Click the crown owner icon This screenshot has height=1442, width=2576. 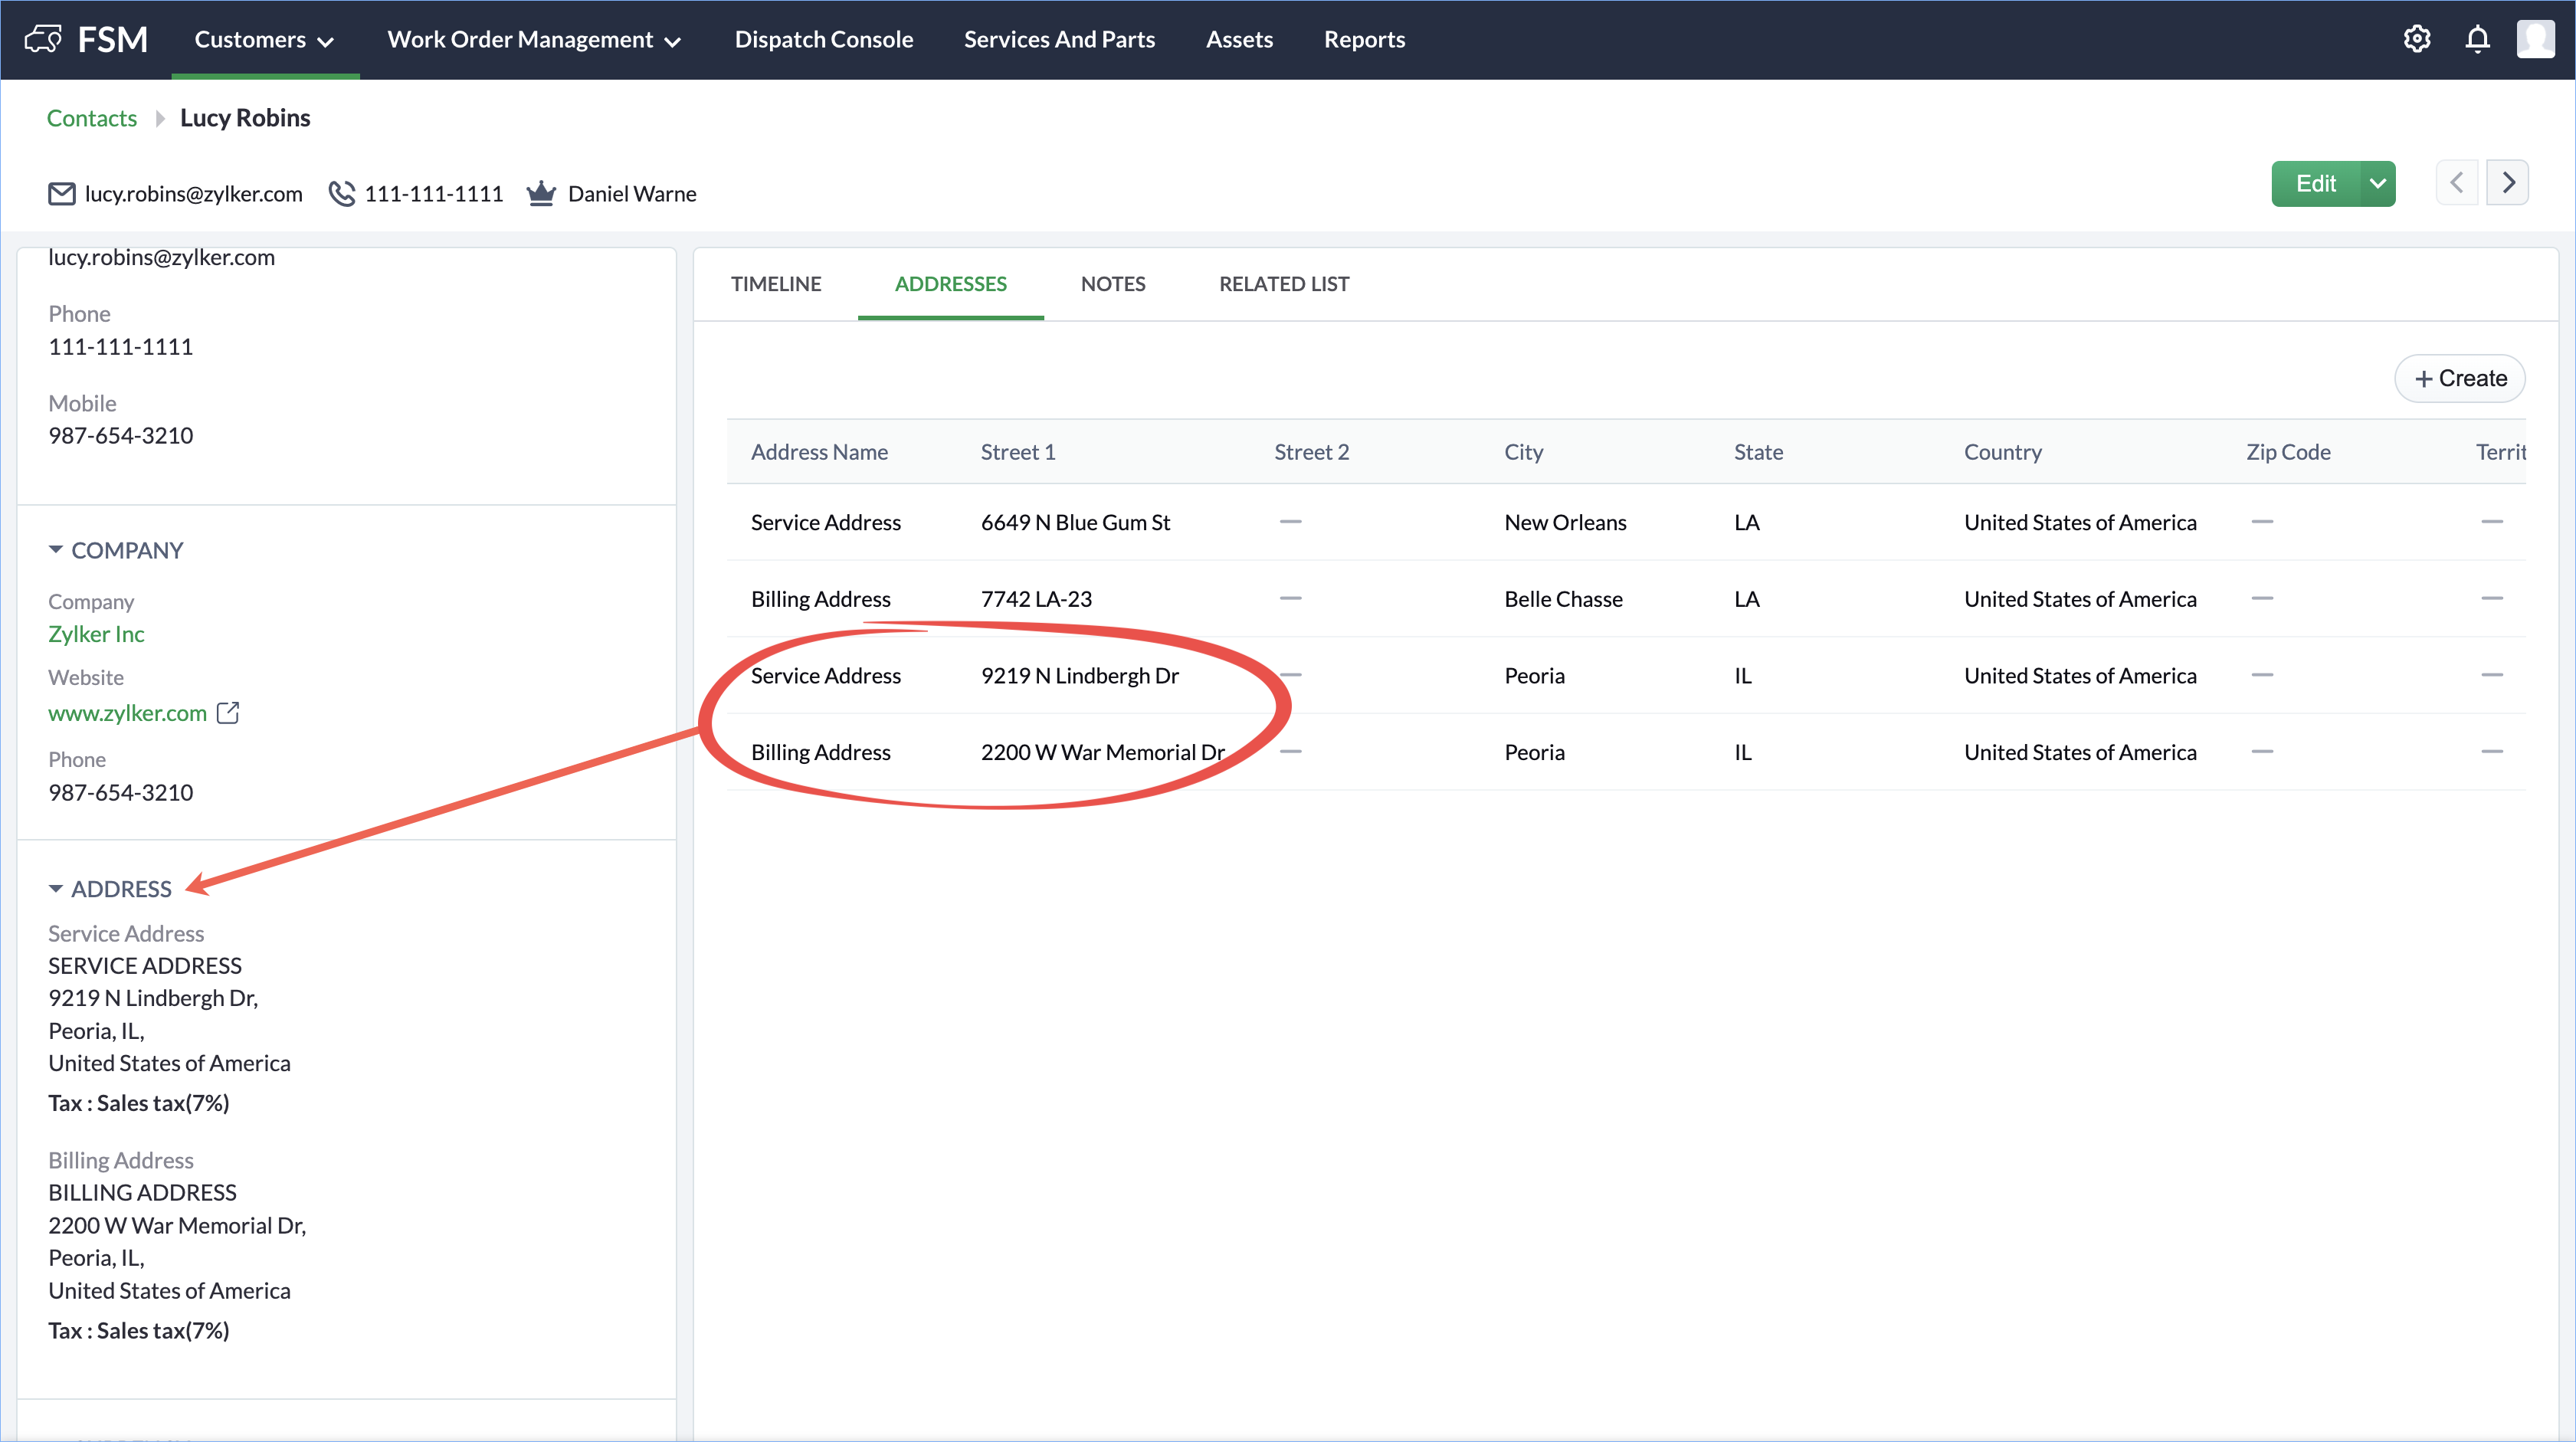541,193
